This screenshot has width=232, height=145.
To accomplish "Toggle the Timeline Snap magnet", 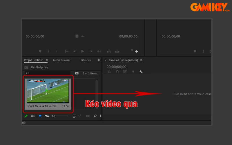I will click(117, 72).
